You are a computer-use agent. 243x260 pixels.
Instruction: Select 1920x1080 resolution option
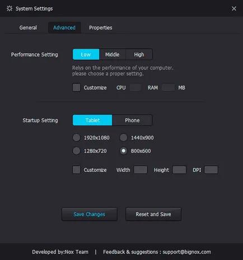pyautogui.click(x=76, y=138)
